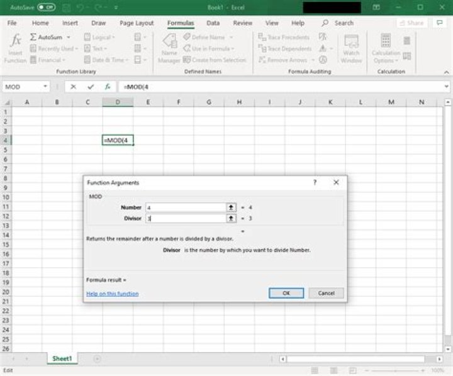The image size is (453, 376).
Task: Open the Logical functions dropdown
Action: pos(99,37)
